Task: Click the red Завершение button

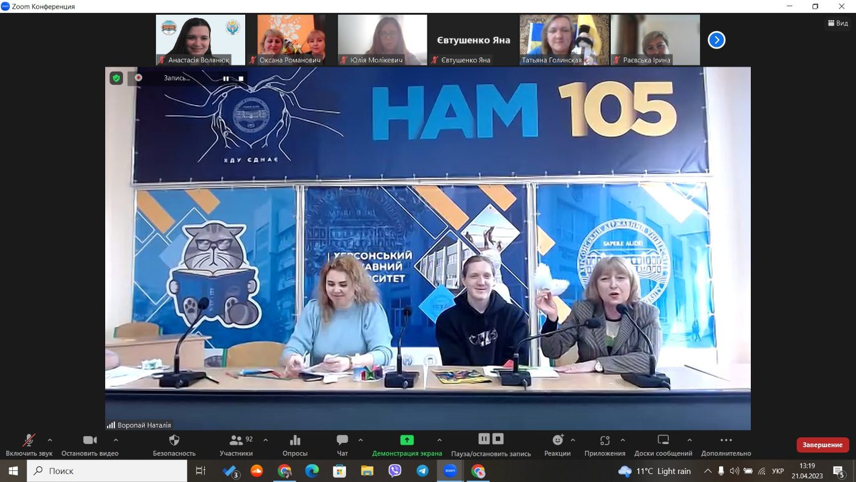Action: pos(822,445)
